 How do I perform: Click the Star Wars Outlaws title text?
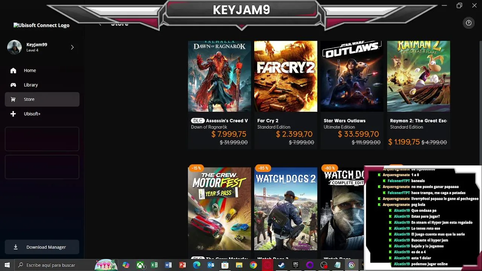coord(345,121)
